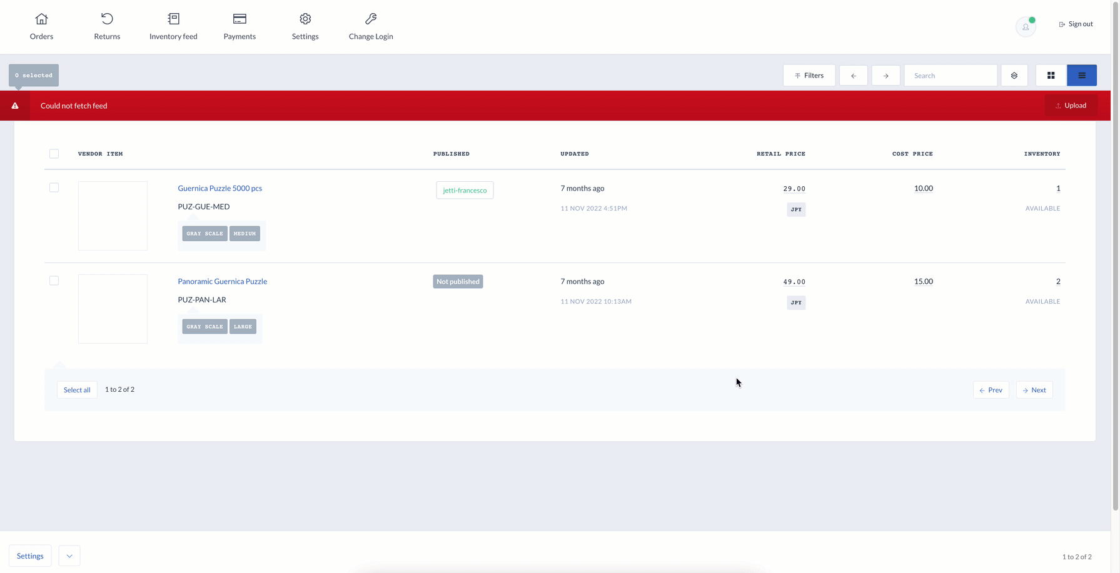This screenshot has height=573, width=1120.
Task: Click the warning icon in error banner
Action: 15,106
